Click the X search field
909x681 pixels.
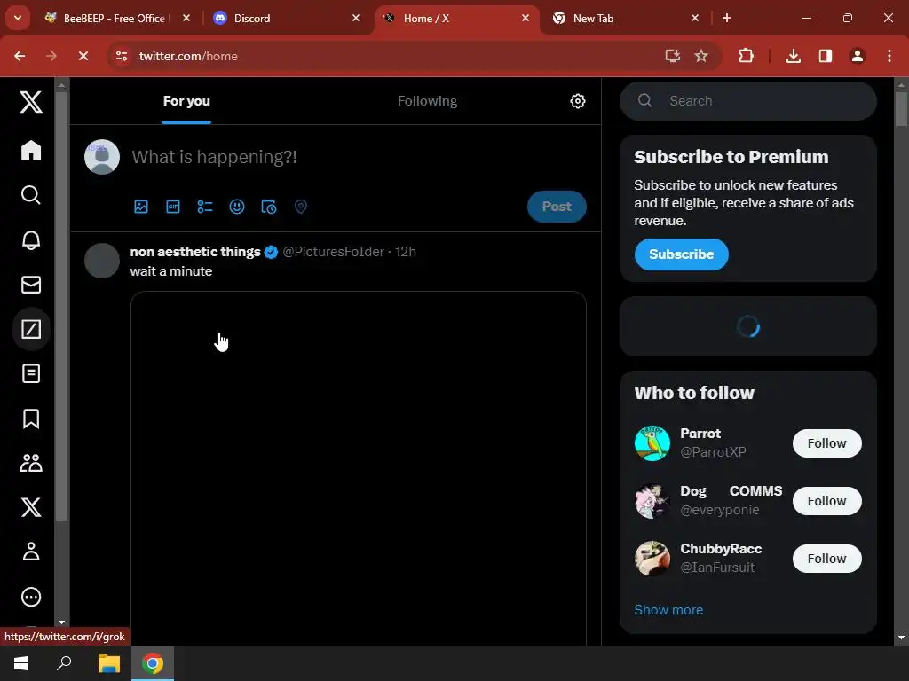point(747,101)
